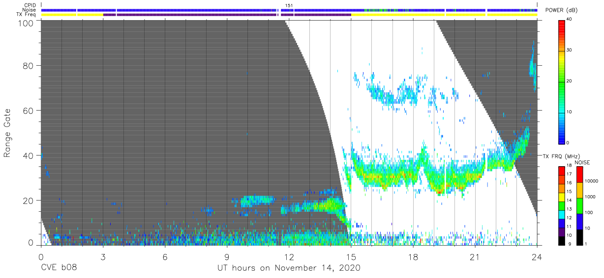Click the noise legend label '100'
This screenshot has width=604, height=278.
pos(589,212)
